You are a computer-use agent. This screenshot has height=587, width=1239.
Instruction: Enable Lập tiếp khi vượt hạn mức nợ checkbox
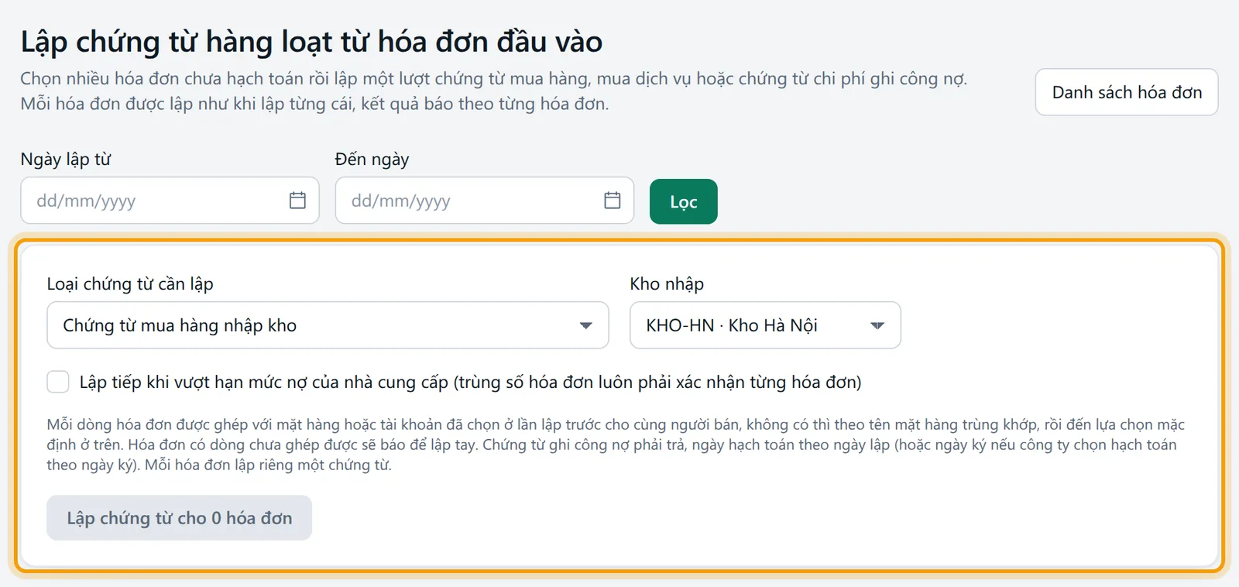58,382
